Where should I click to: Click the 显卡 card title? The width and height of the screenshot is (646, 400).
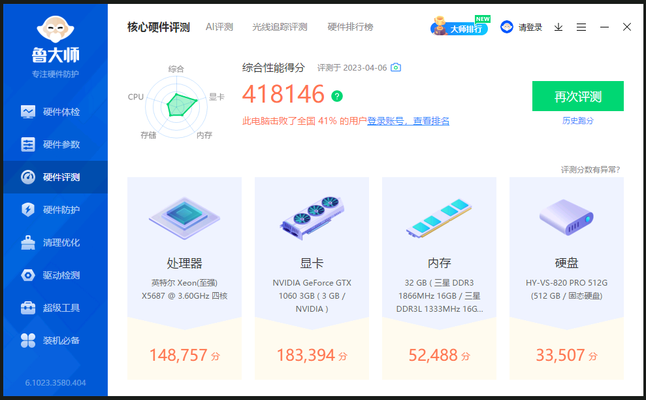click(312, 263)
